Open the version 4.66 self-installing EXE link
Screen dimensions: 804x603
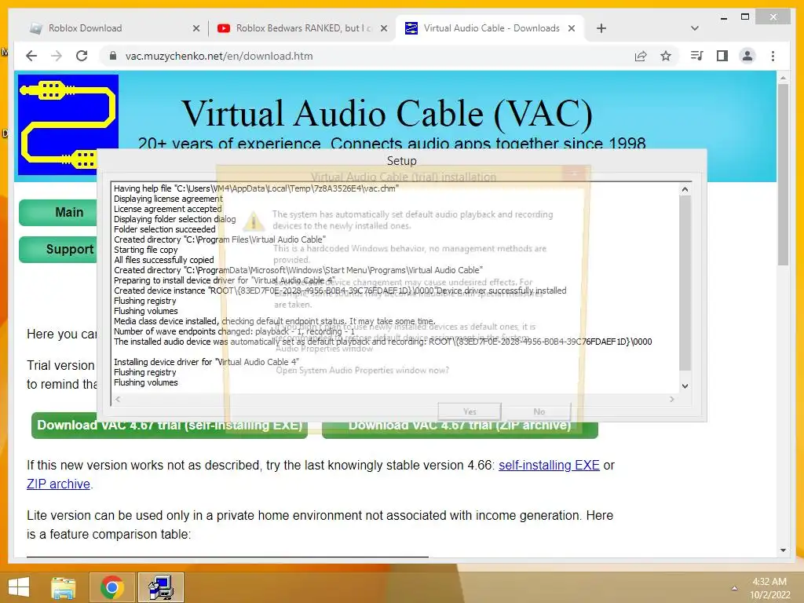pos(549,465)
